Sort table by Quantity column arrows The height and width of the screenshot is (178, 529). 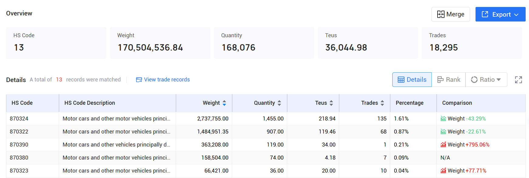click(x=279, y=103)
